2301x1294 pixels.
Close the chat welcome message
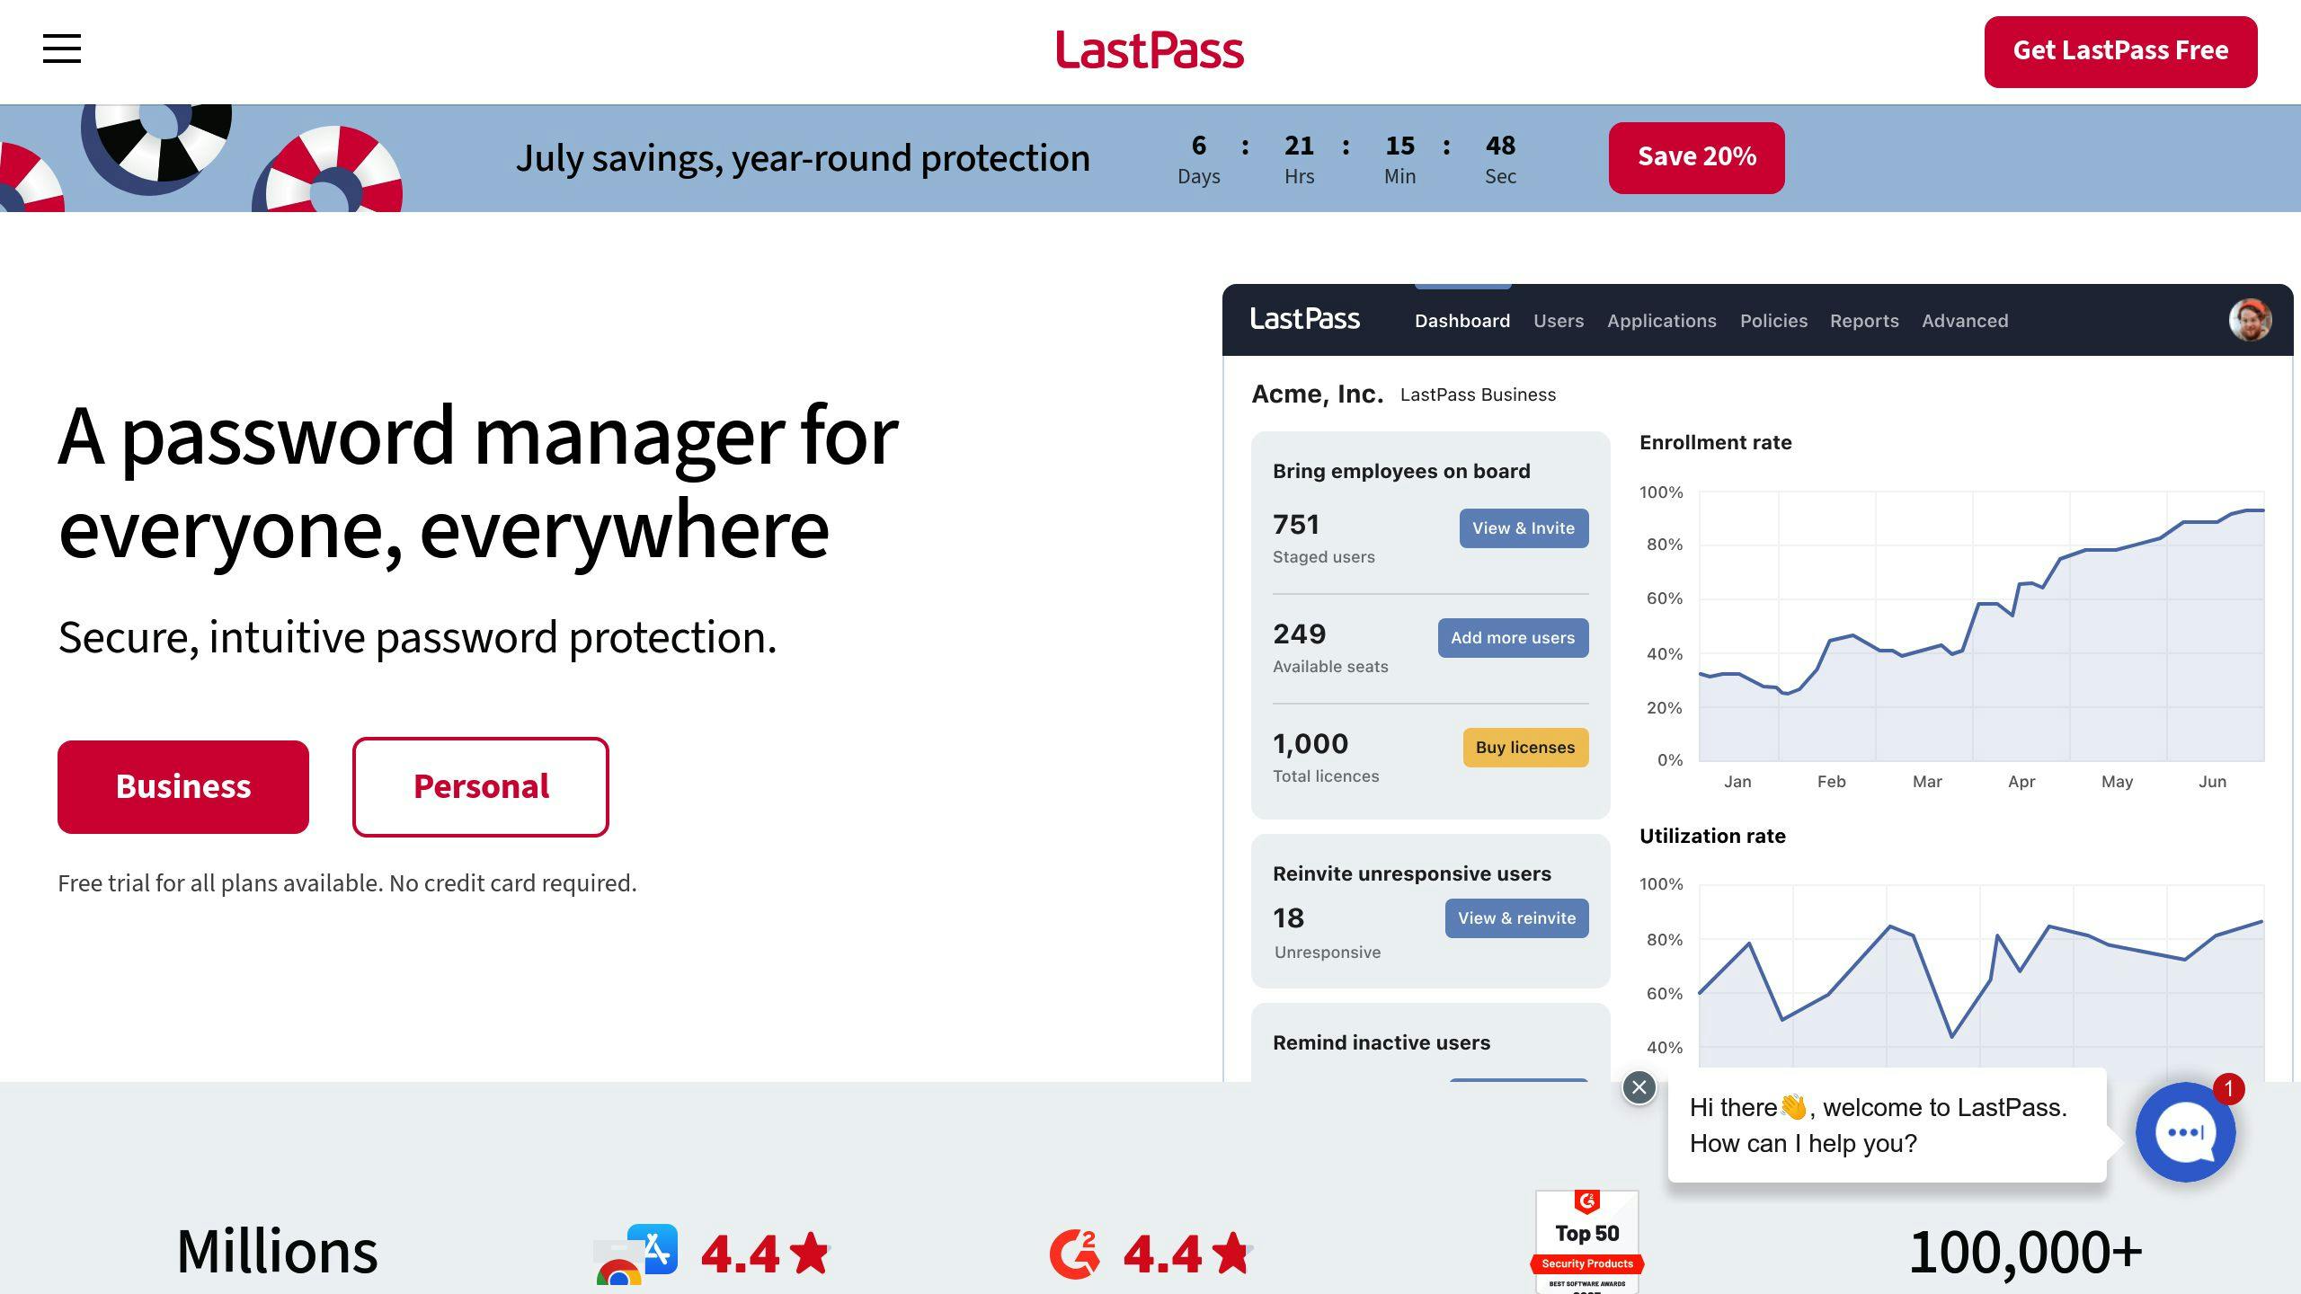pyautogui.click(x=1639, y=1087)
